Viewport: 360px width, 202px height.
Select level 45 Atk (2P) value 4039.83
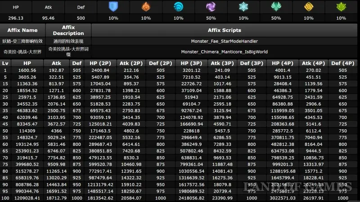tap(131, 124)
